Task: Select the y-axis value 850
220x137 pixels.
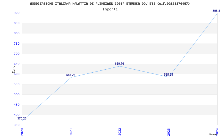Action: tap(16, 23)
